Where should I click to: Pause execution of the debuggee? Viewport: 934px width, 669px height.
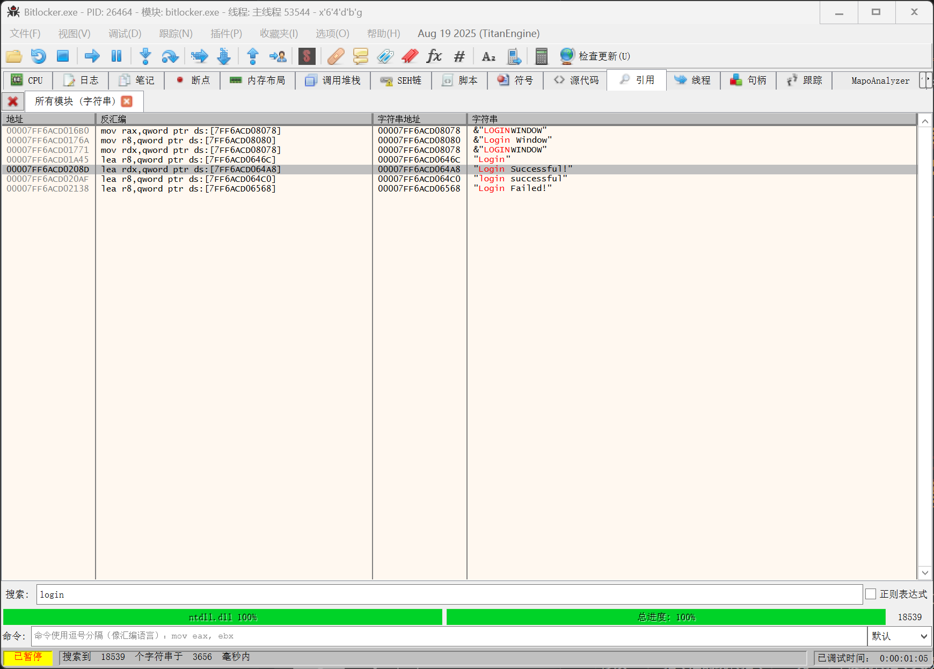(x=116, y=56)
